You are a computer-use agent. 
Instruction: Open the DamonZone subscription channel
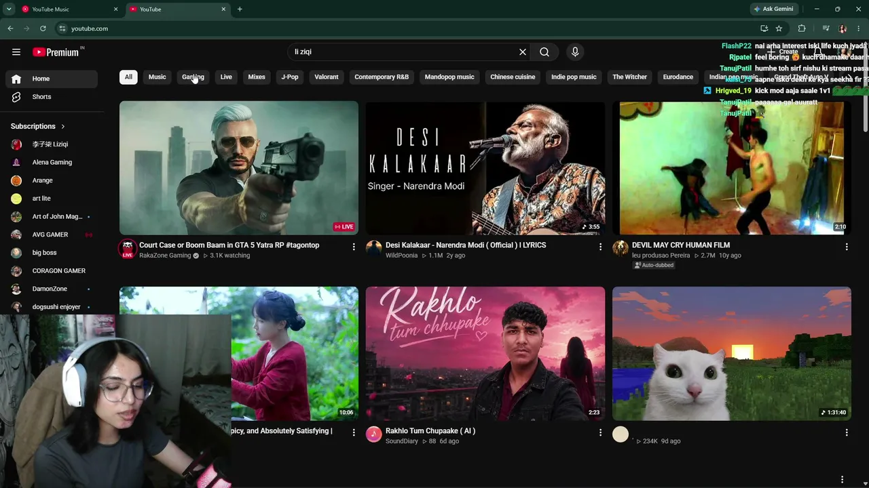tap(52, 289)
